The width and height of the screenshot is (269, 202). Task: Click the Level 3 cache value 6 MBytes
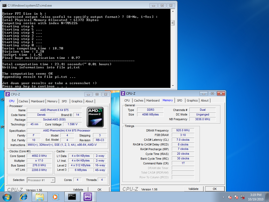(81, 170)
